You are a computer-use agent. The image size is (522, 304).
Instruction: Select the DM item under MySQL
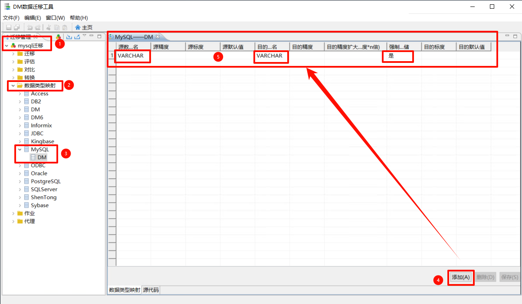pos(42,157)
